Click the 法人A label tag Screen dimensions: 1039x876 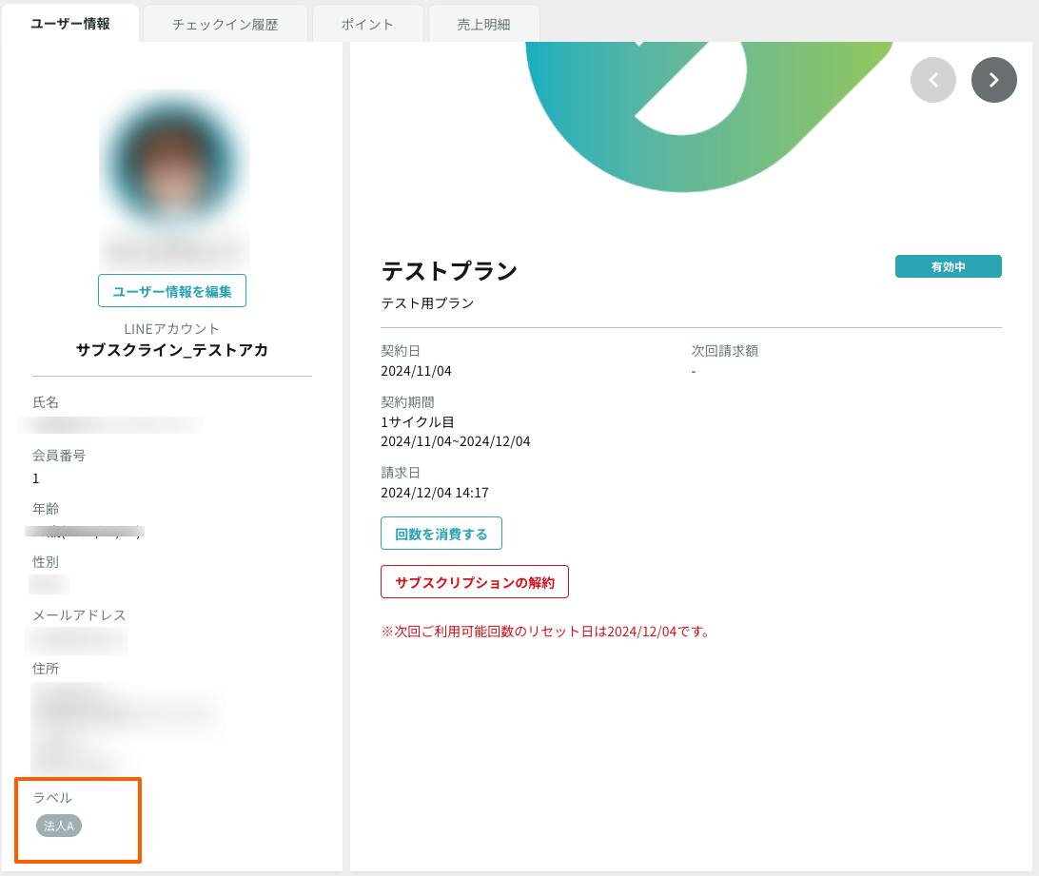click(59, 826)
